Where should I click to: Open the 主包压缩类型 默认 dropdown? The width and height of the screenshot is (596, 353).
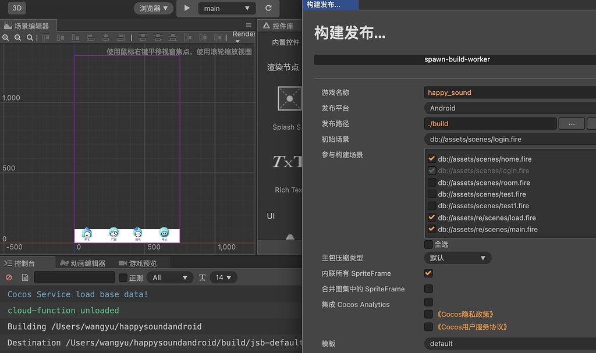[x=457, y=257]
